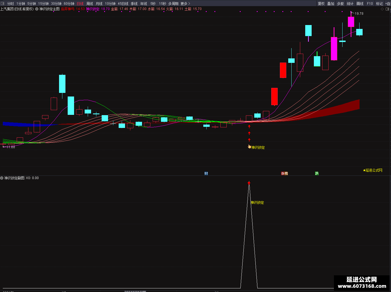Toggle the 叠加 overlay option
This screenshot has width=391, height=292.
point(331,4)
